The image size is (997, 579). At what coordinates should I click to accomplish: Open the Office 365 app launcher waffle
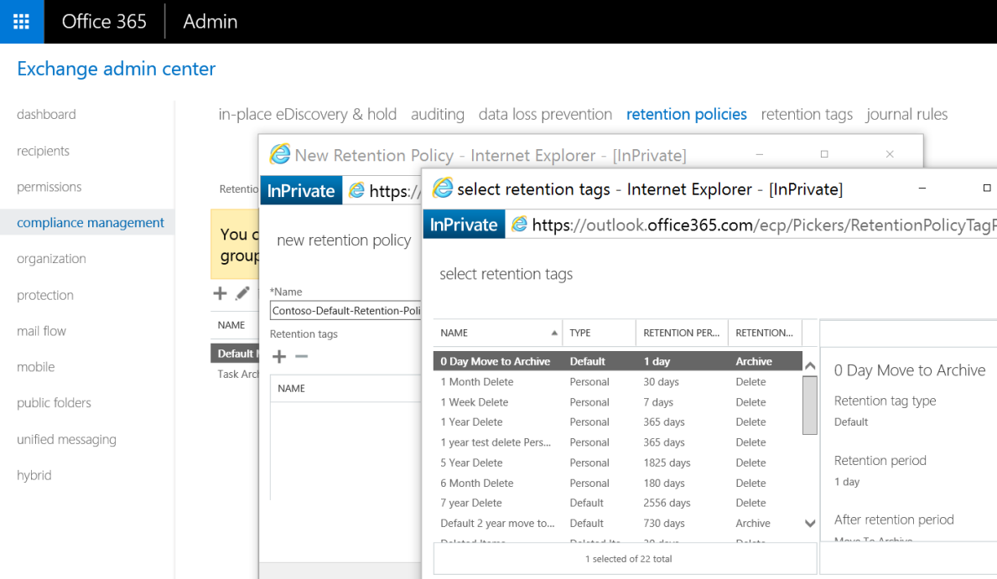click(x=21, y=22)
